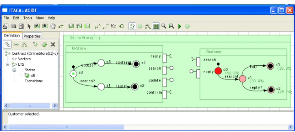
Task: Click the bottom log scrollbar left arrow
Action: [x=5, y=127]
